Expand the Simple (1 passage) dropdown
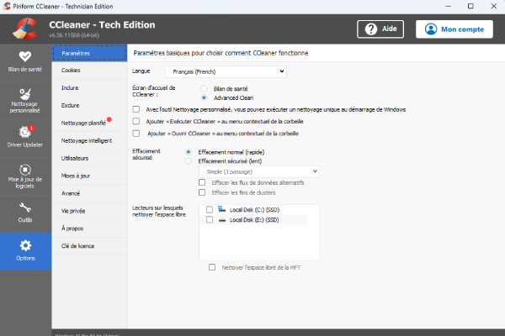 click(259, 171)
